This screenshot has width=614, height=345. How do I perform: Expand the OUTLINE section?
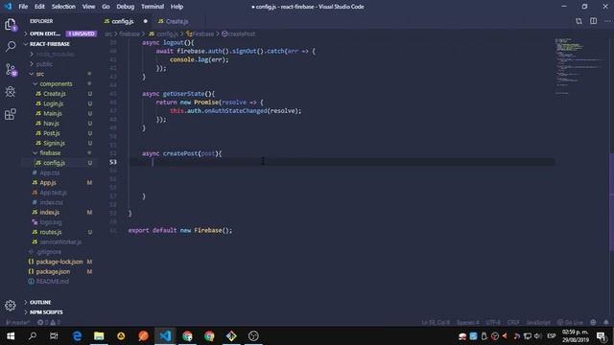click(x=40, y=302)
